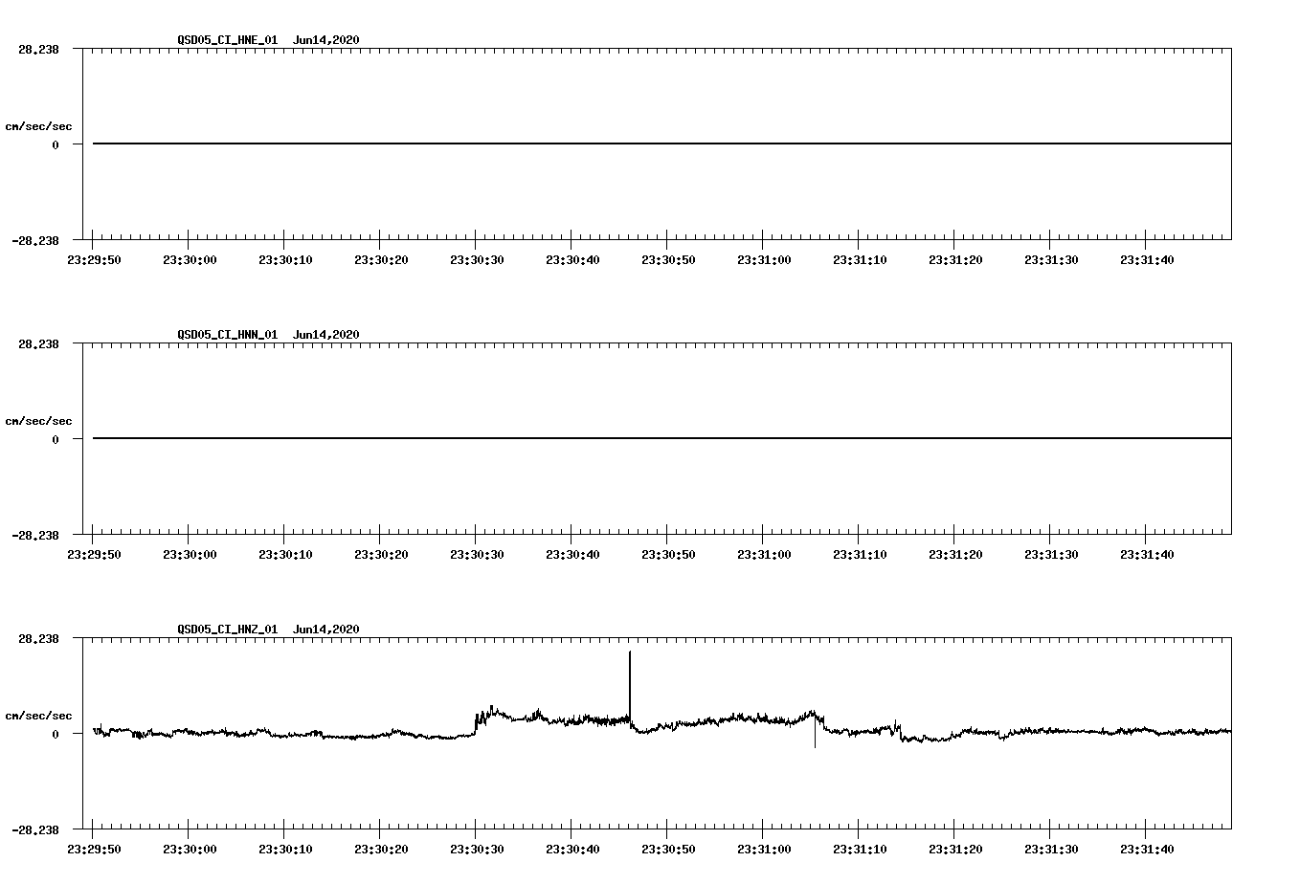
Task: Click the flat HNE trace line
Action: [661, 144]
